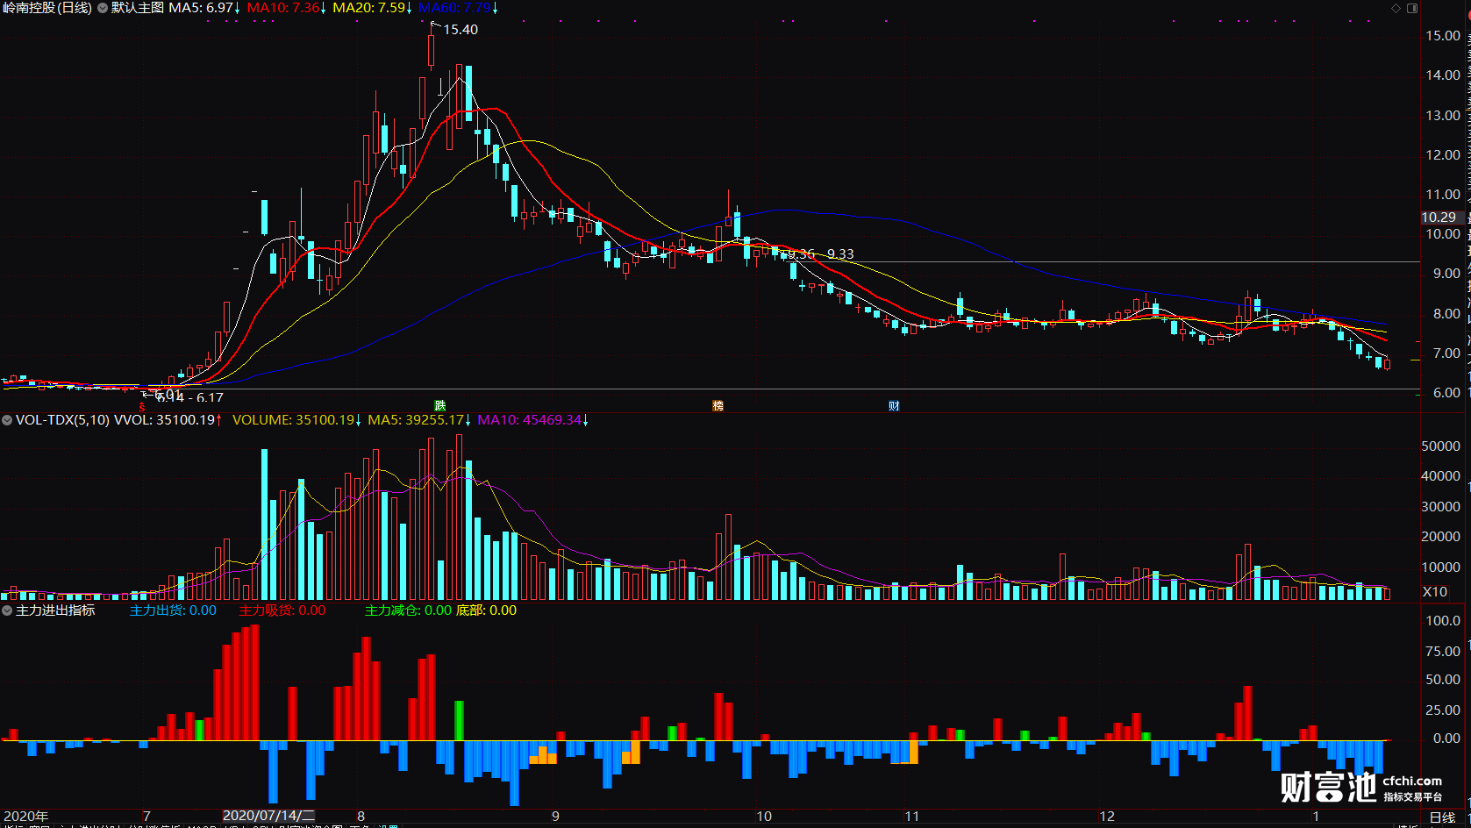
Task: Click the 100.0 indicator axis label
Action: [x=1443, y=621]
